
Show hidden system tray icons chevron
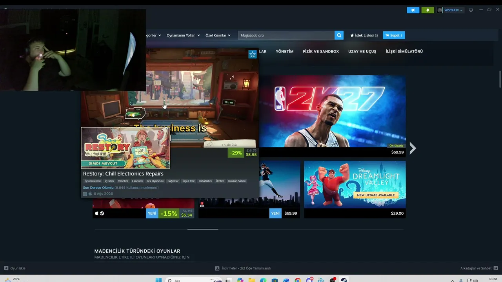(453, 280)
